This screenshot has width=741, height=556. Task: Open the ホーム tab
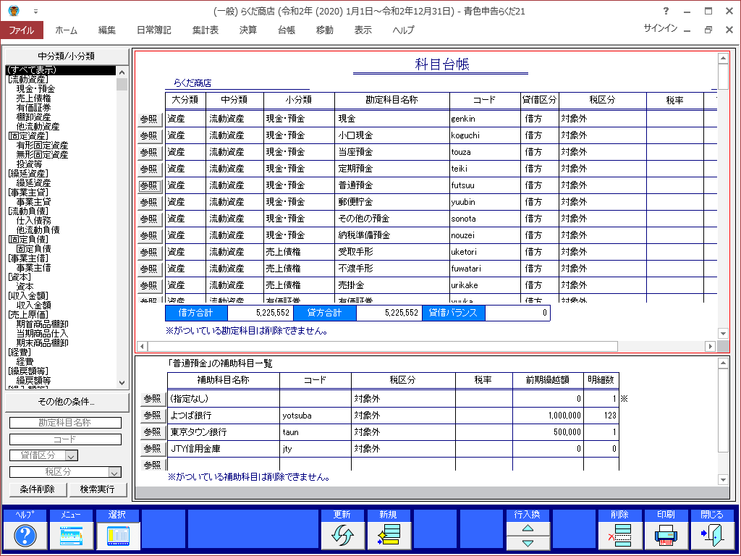point(66,30)
